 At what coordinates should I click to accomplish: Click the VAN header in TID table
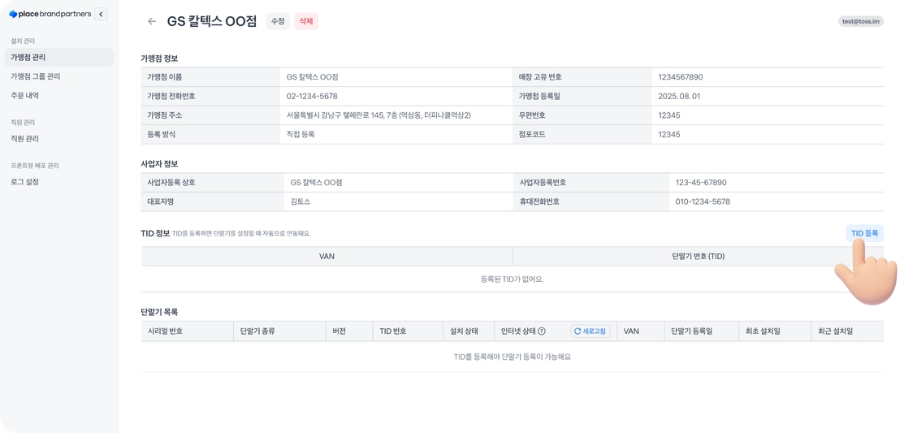point(327,256)
